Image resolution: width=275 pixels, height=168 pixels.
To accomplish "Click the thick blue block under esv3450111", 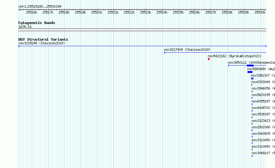I will pyautogui.click(x=250, y=66).
